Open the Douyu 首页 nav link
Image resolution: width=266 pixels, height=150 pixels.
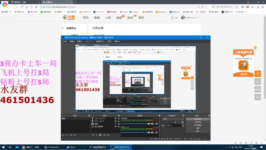[x=86, y=18]
